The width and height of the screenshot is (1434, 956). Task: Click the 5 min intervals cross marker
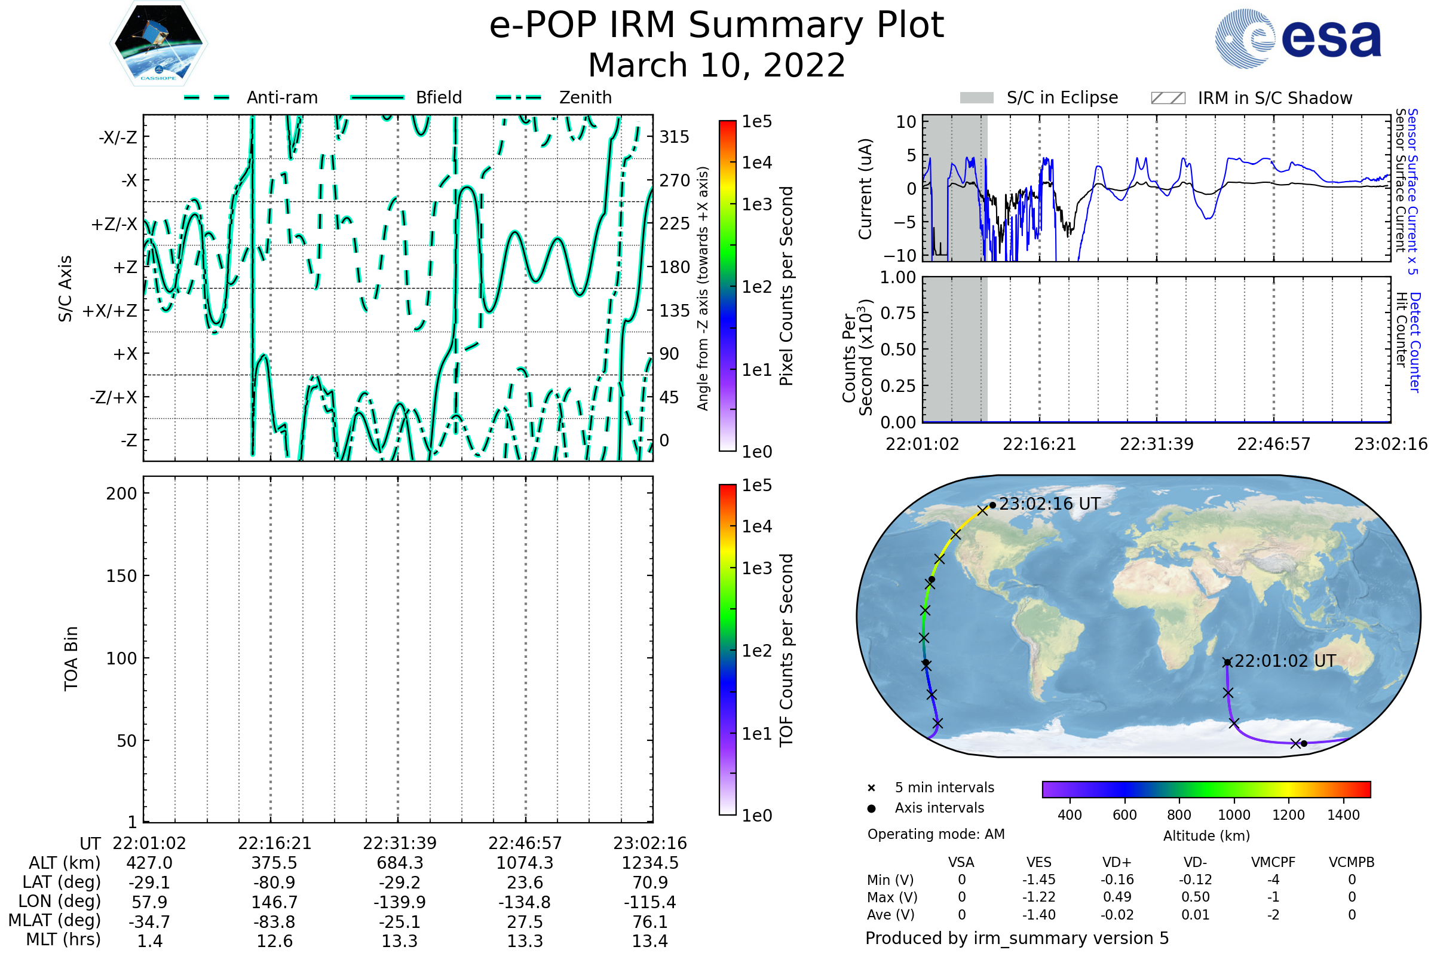tap(871, 788)
